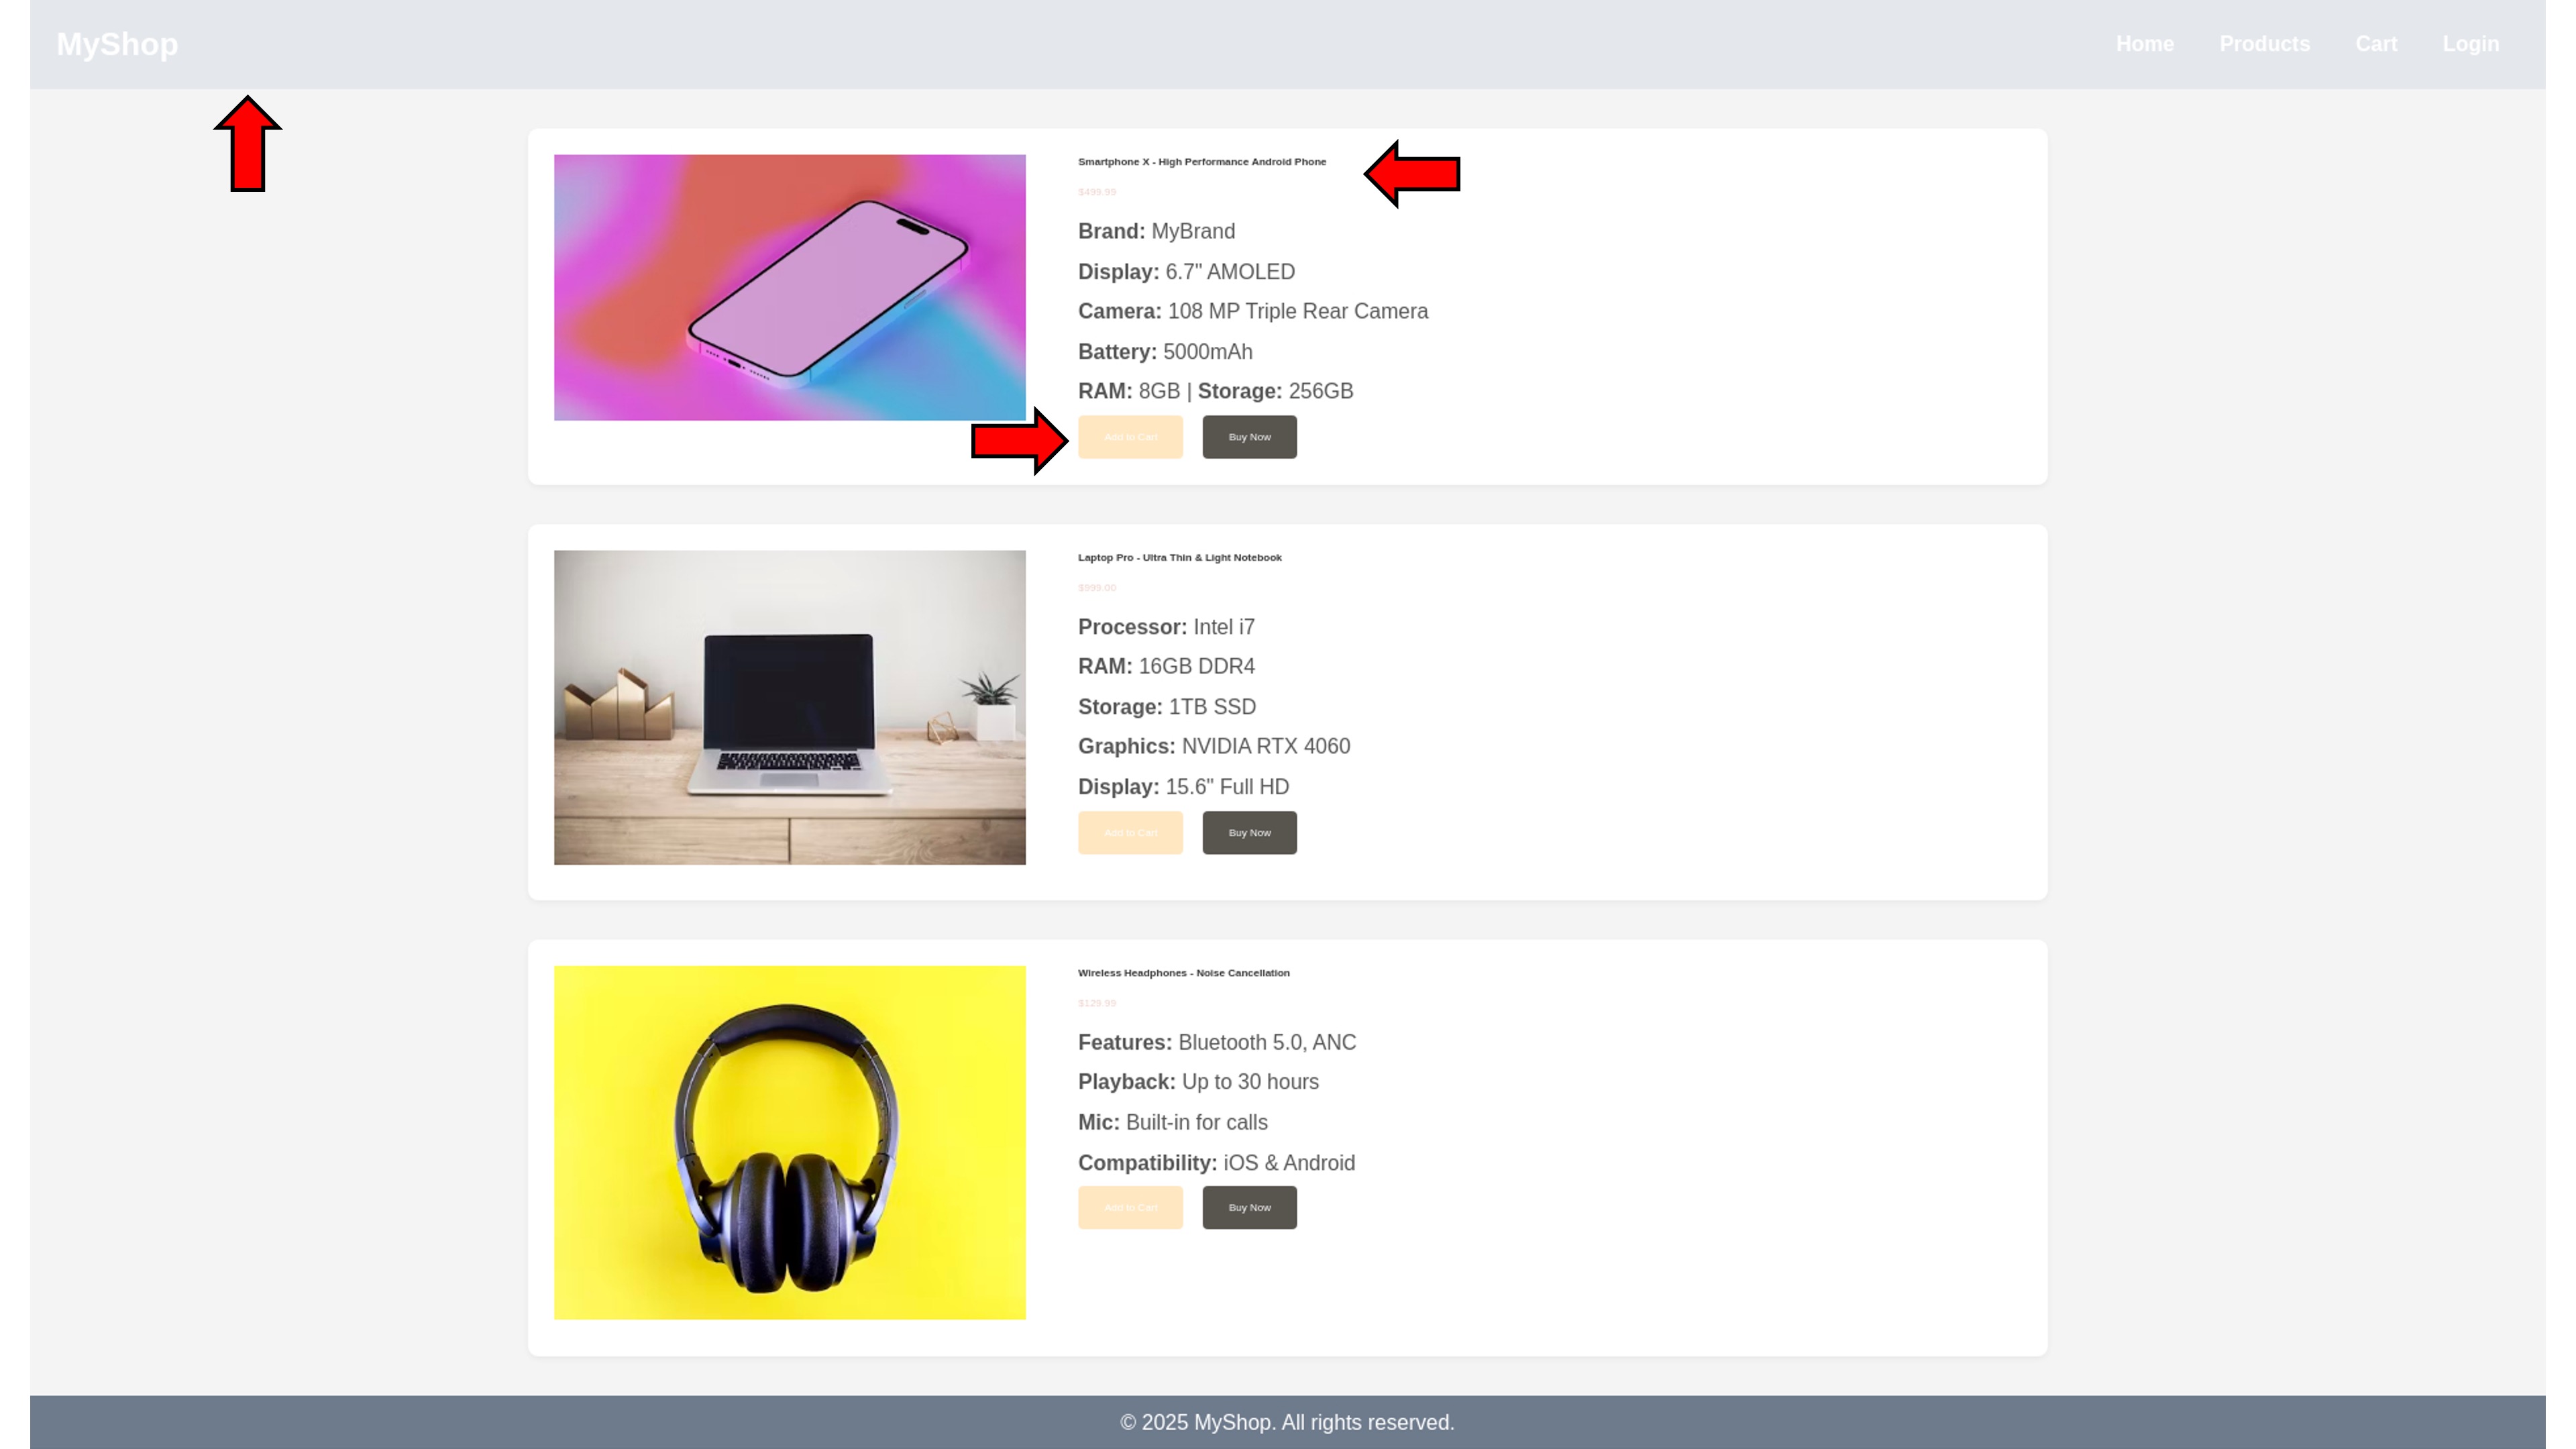
Task: Add Laptop Pro to cart
Action: click(x=1130, y=833)
